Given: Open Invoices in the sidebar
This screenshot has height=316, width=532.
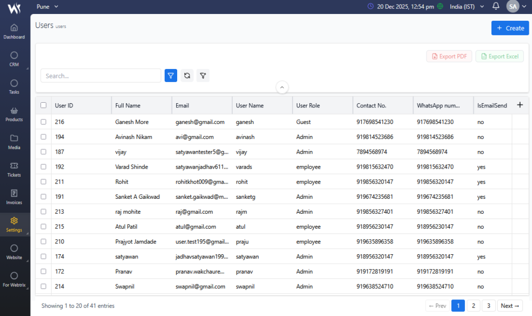Looking at the screenshot, I should [14, 197].
